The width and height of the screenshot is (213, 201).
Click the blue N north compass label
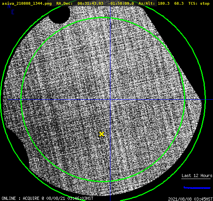click(9, 6)
